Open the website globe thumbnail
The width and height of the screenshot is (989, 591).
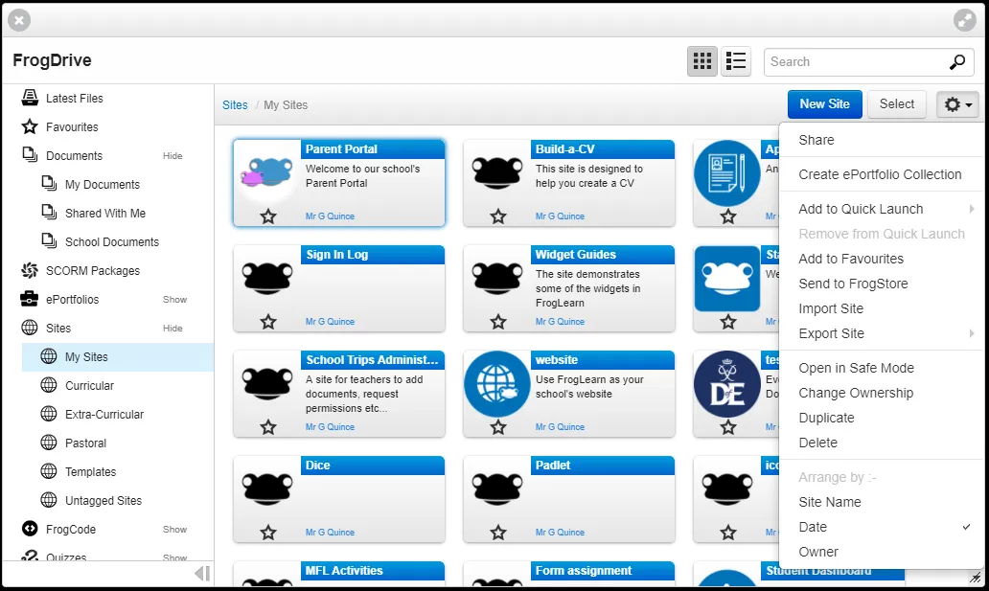coord(497,384)
